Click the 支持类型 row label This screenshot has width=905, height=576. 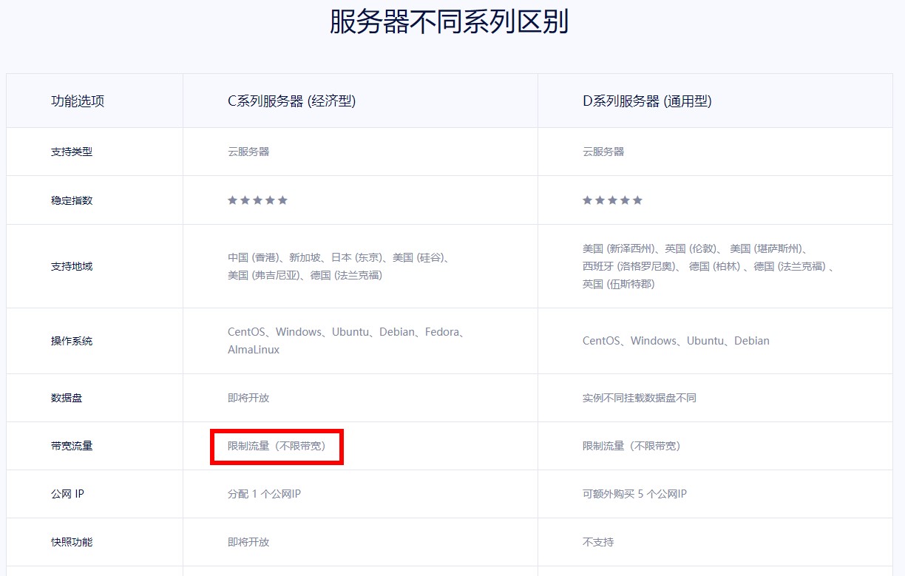tap(72, 152)
